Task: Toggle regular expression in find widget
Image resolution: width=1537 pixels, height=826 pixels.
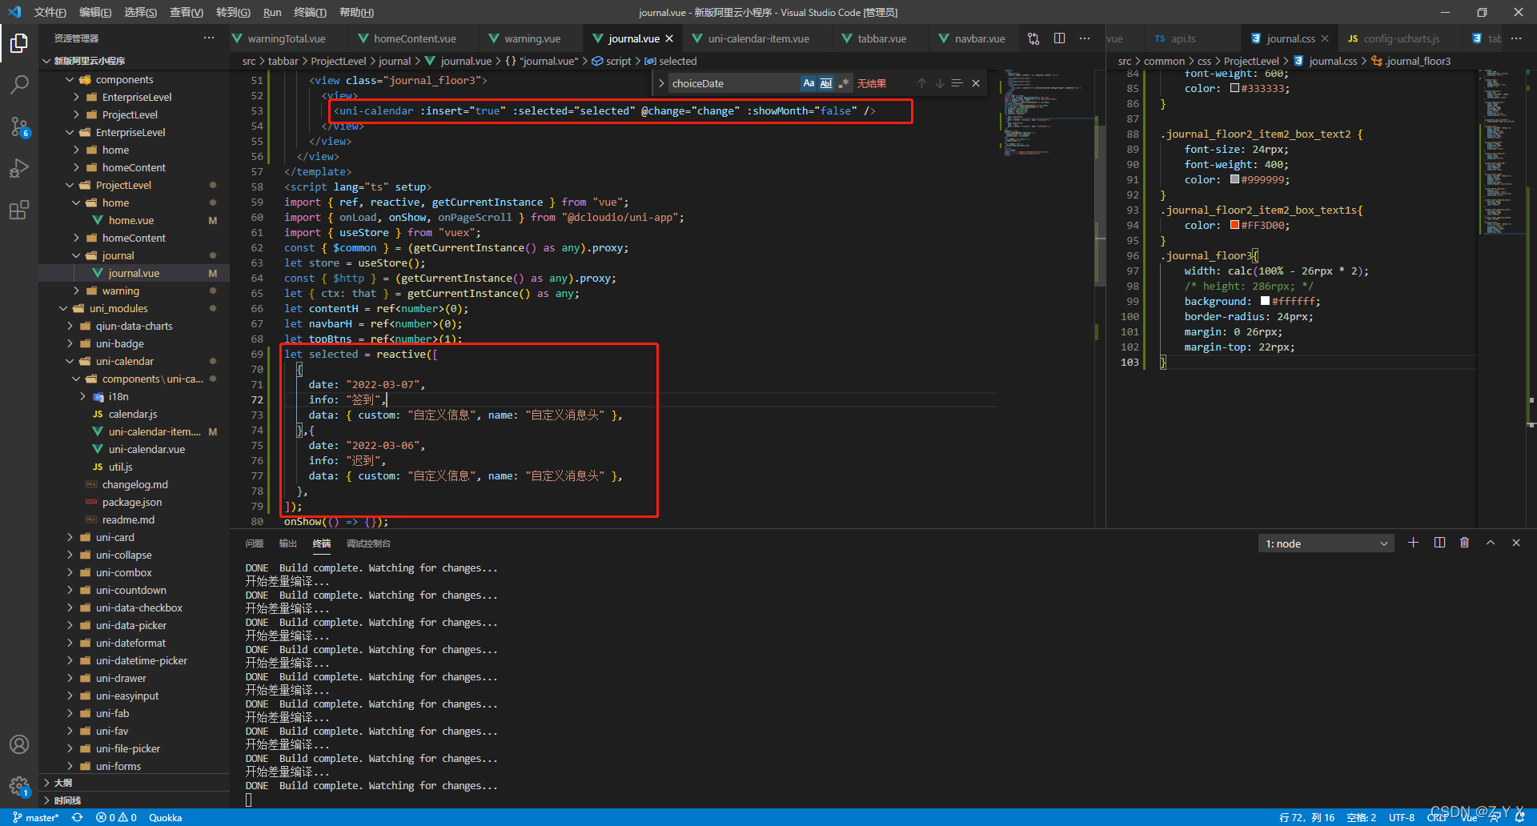Action: [843, 83]
